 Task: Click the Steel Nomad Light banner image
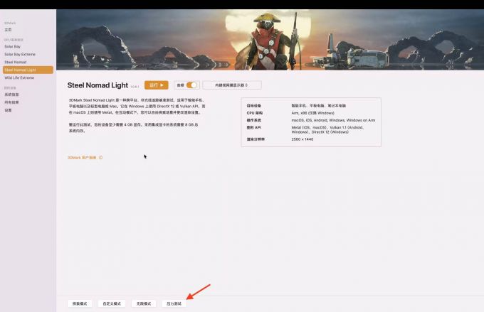coord(270,40)
